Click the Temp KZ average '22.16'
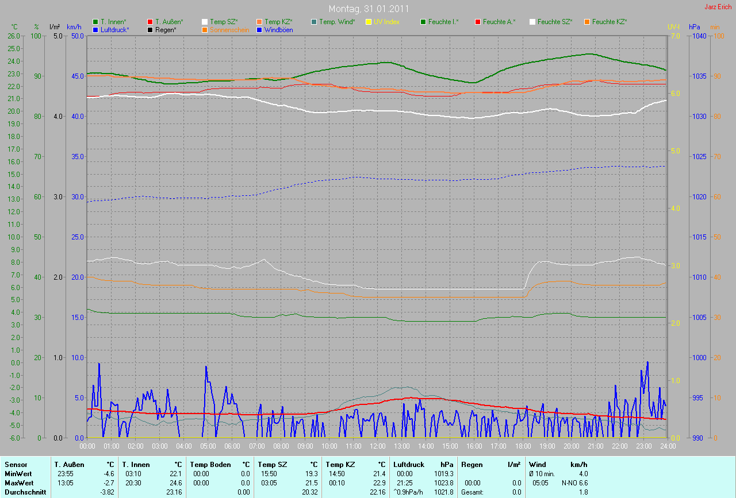Image resolution: width=736 pixels, height=498 pixels. (x=378, y=492)
